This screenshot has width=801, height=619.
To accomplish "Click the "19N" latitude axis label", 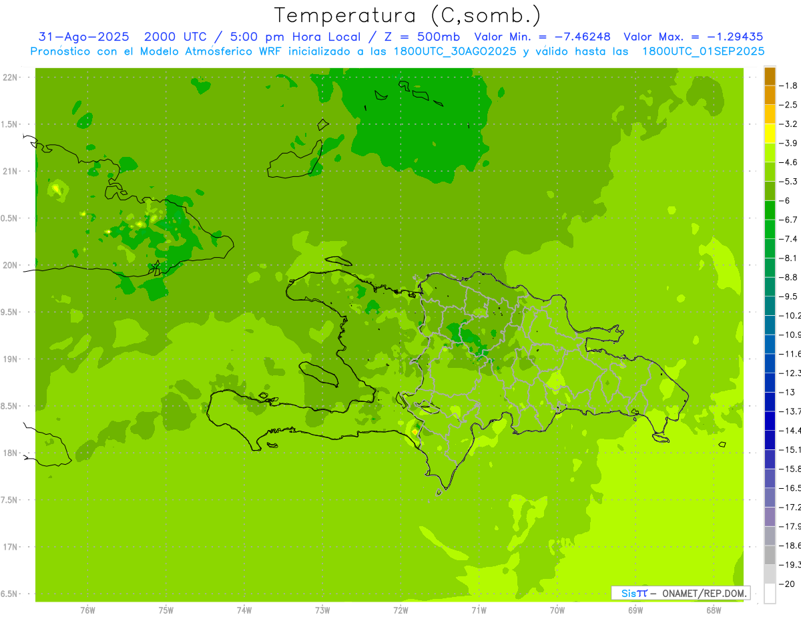I will point(11,359).
